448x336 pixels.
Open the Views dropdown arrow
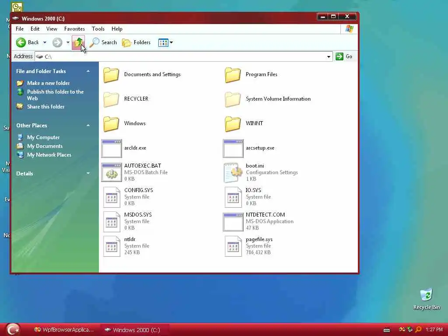171,42
